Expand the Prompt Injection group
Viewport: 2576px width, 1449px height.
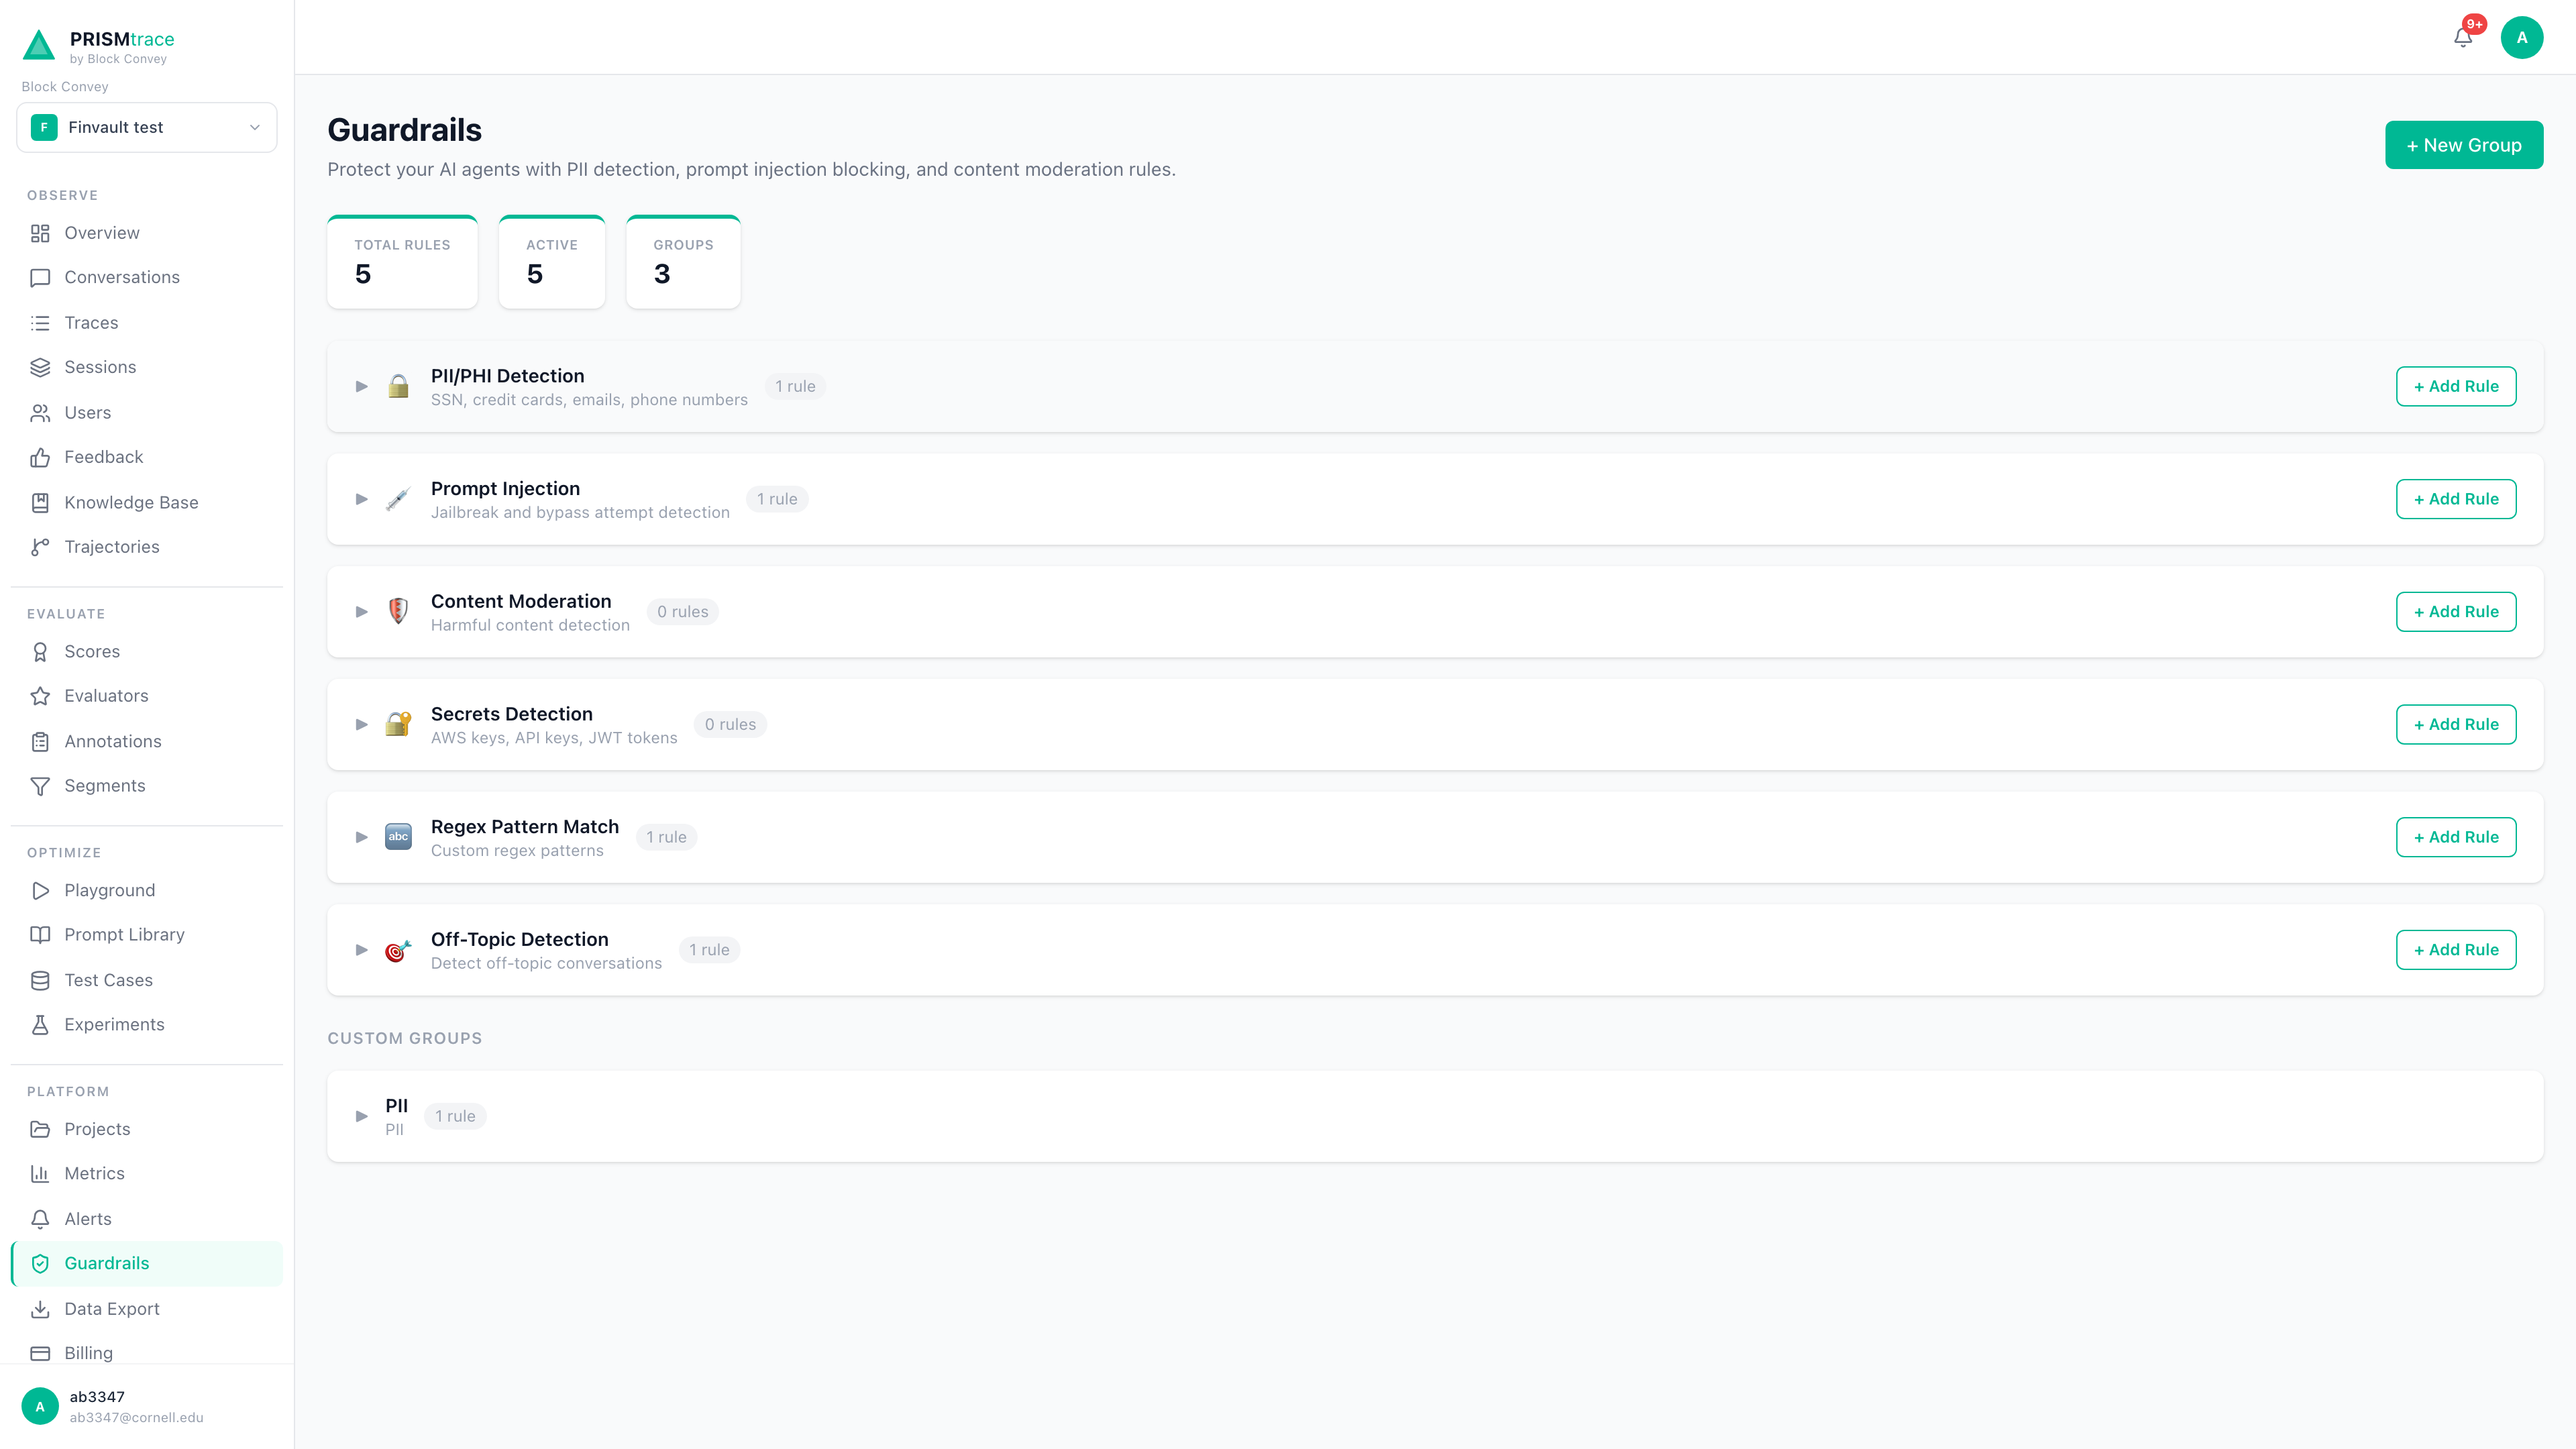[362, 499]
